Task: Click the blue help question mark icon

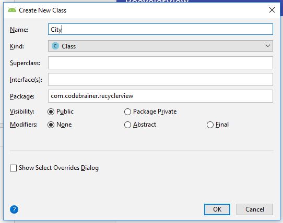Action: [x=14, y=209]
